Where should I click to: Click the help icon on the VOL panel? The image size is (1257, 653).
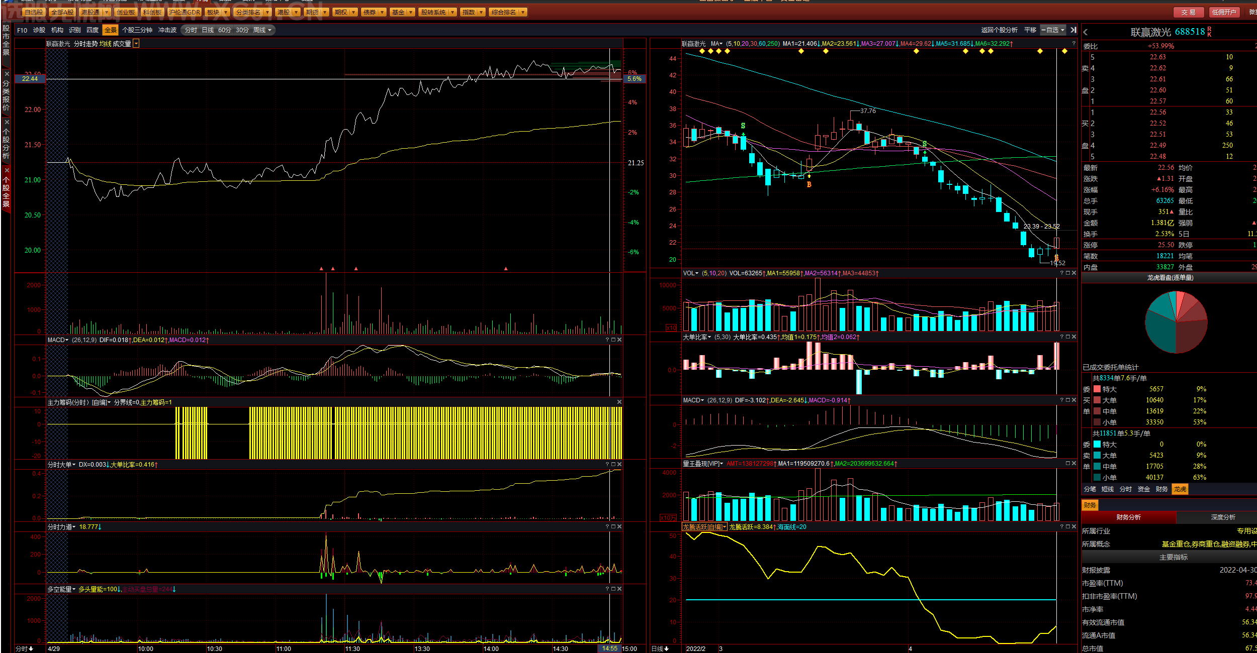tap(1061, 273)
